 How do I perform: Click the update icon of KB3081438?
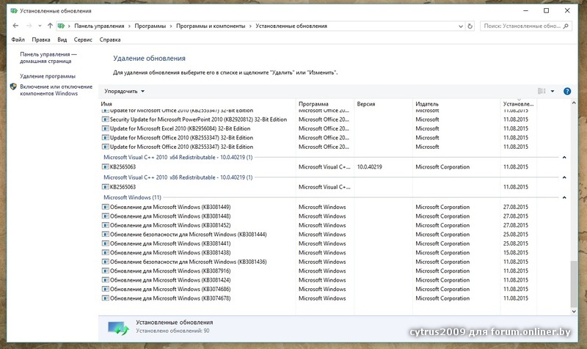[105, 253]
